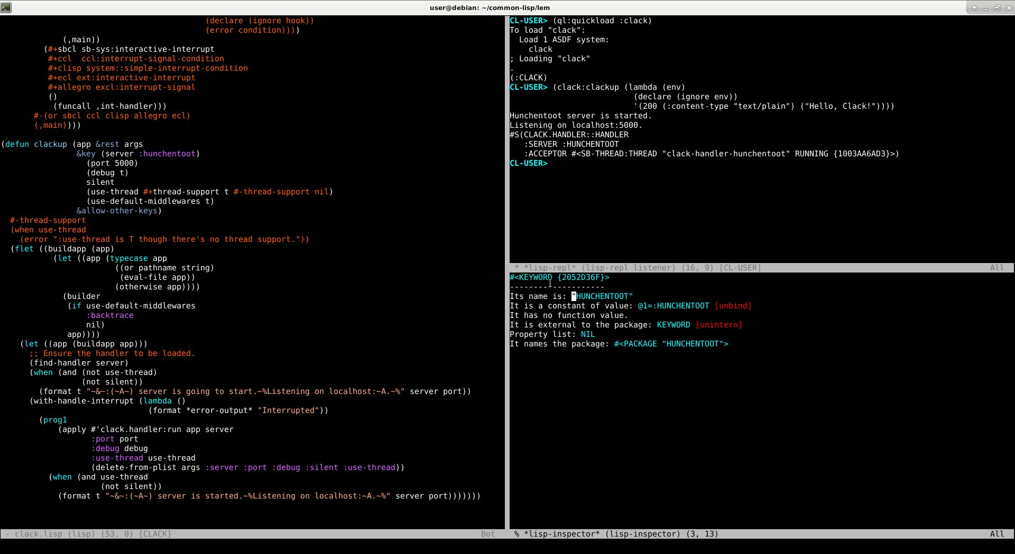This screenshot has width=1015, height=554.
Task: Close the terminal window
Action: coord(1009,8)
